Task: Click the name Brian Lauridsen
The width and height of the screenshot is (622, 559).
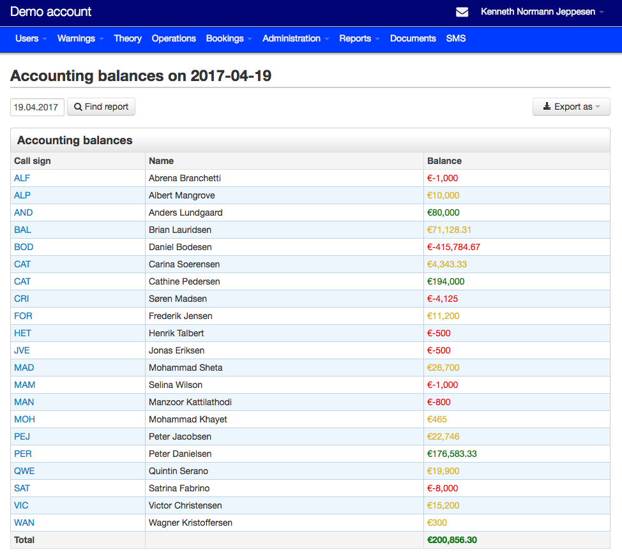Action: [180, 230]
